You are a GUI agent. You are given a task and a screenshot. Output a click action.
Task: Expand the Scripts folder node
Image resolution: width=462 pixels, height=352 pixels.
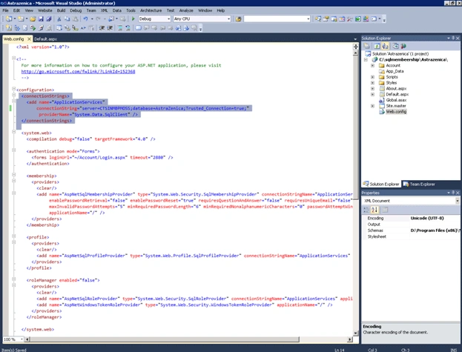click(372, 77)
